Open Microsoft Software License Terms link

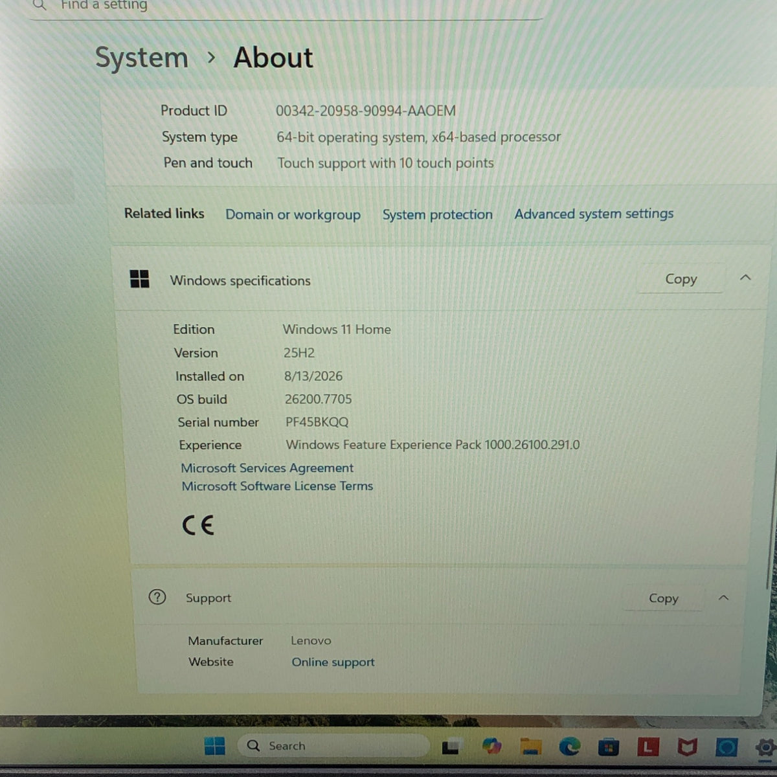click(x=277, y=486)
